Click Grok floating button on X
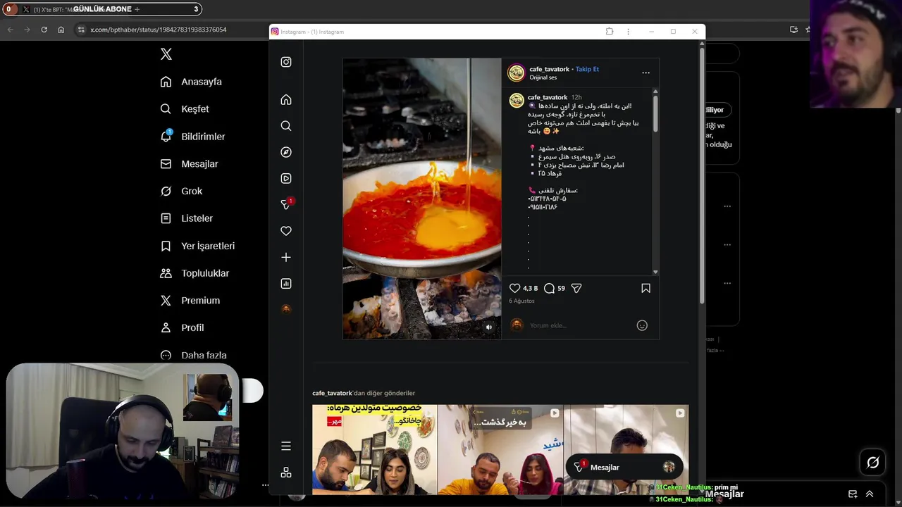The image size is (902, 507). coord(873,463)
